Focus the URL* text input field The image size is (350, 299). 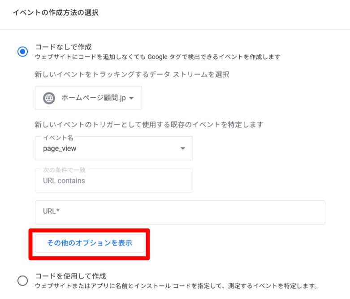point(180,212)
